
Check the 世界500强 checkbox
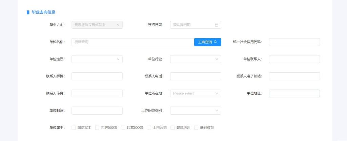pos(97,128)
